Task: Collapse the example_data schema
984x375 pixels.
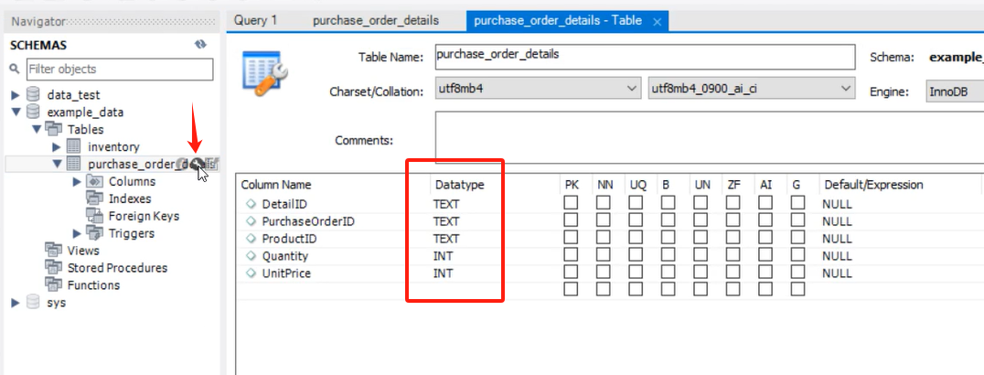Action: click(x=15, y=112)
